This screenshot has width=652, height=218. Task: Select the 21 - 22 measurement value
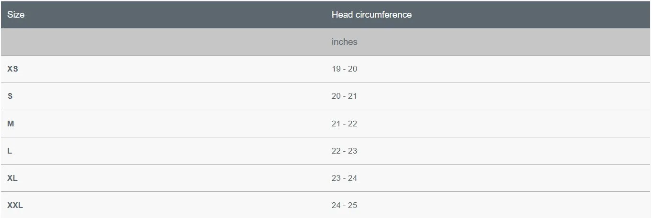pos(344,124)
